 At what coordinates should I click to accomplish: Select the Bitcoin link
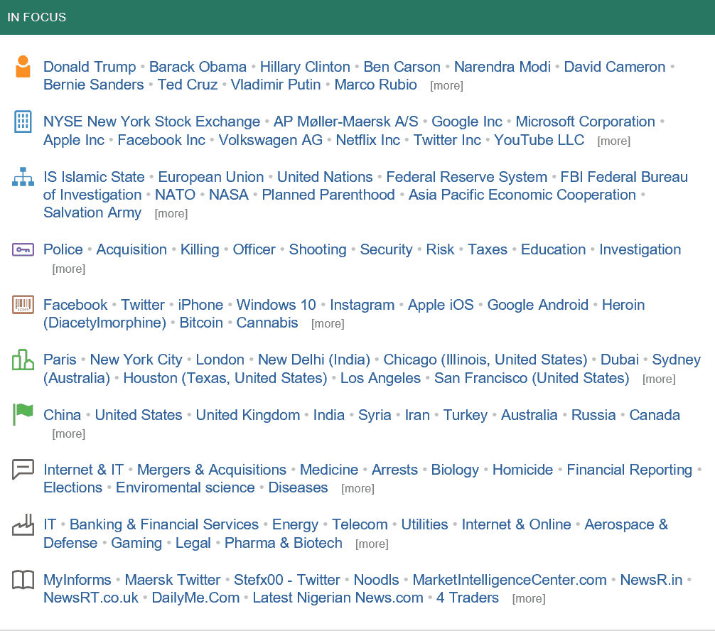tap(201, 323)
